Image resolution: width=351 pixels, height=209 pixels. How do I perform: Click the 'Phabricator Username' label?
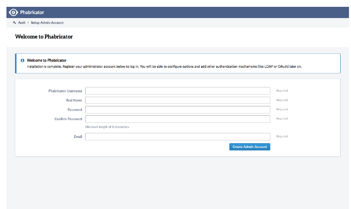click(x=65, y=91)
